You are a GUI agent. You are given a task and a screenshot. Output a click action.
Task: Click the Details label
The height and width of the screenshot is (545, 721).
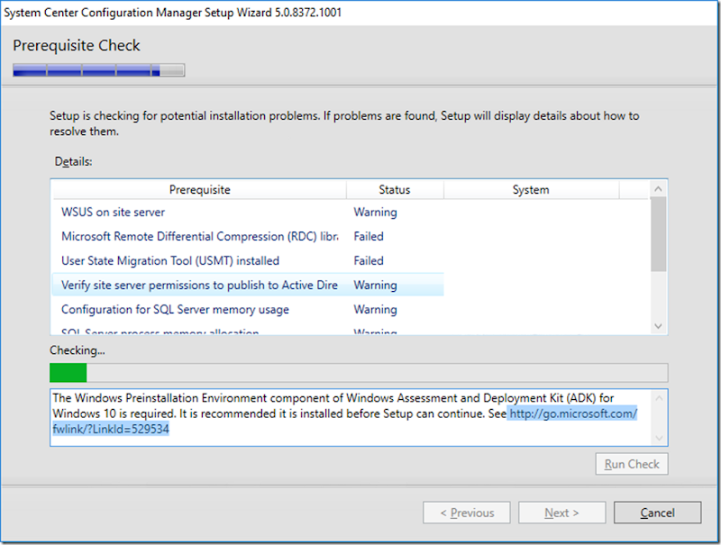pos(74,162)
